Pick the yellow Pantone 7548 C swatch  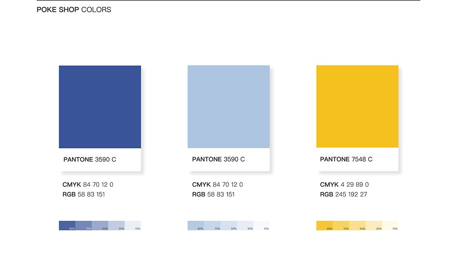tap(357, 106)
